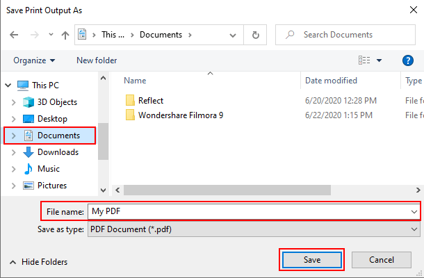424x278 pixels.
Task: Click the navigation pane scroll up arrow
Action: point(103,78)
